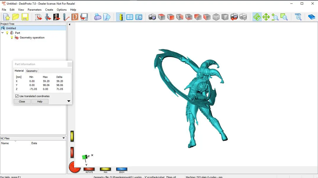This screenshot has width=318, height=178.
Task: Print using the printer icon
Action: pos(97,17)
